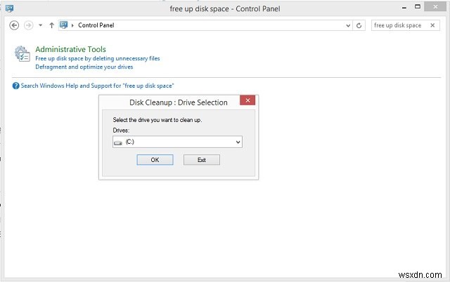Click the Back navigation arrow
The width and height of the screenshot is (450, 282).
click(x=15, y=25)
